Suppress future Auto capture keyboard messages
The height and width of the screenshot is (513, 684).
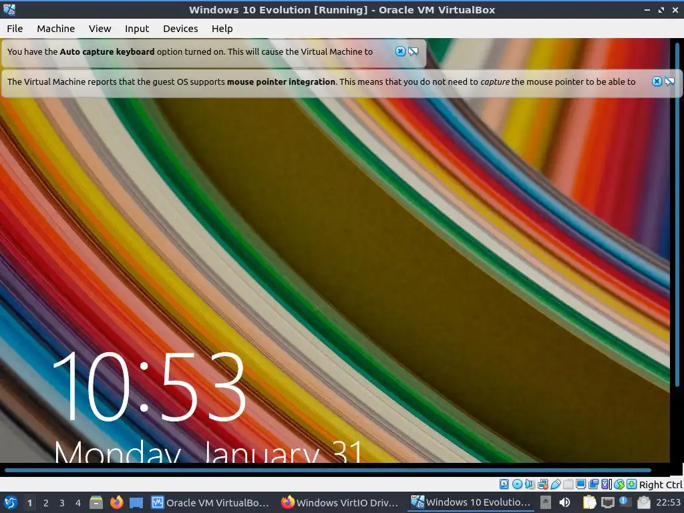pos(413,51)
